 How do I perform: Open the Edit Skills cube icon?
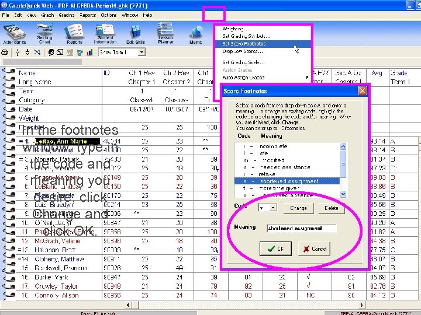pos(136,34)
